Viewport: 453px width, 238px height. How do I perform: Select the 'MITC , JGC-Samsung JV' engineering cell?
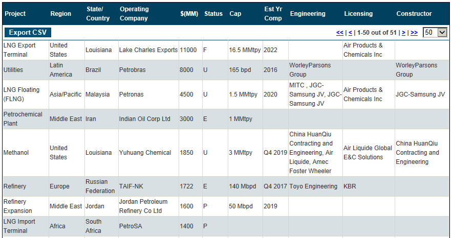(x=315, y=94)
